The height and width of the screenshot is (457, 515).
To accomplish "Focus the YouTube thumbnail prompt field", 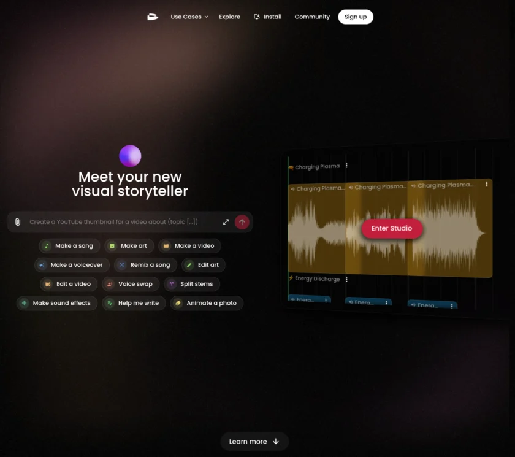I will [x=123, y=222].
